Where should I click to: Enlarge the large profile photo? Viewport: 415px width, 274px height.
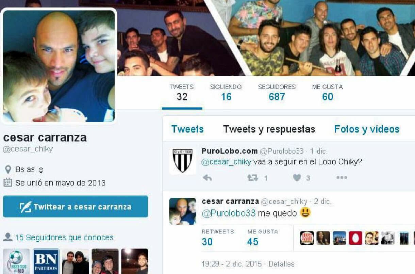(x=59, y=66)
